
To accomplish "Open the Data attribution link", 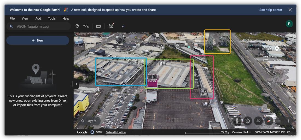I will tap(115, 132).
